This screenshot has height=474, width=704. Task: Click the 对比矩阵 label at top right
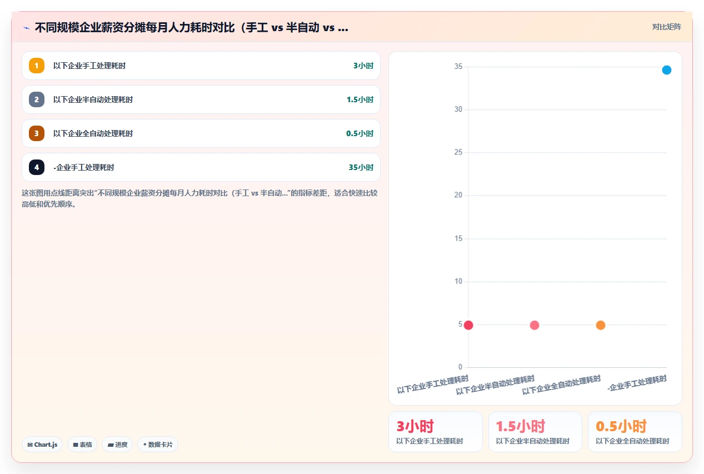666,27
